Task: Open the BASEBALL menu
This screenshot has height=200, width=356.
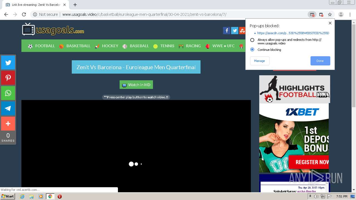Action: pyautogui.click(x=136, y=46)
